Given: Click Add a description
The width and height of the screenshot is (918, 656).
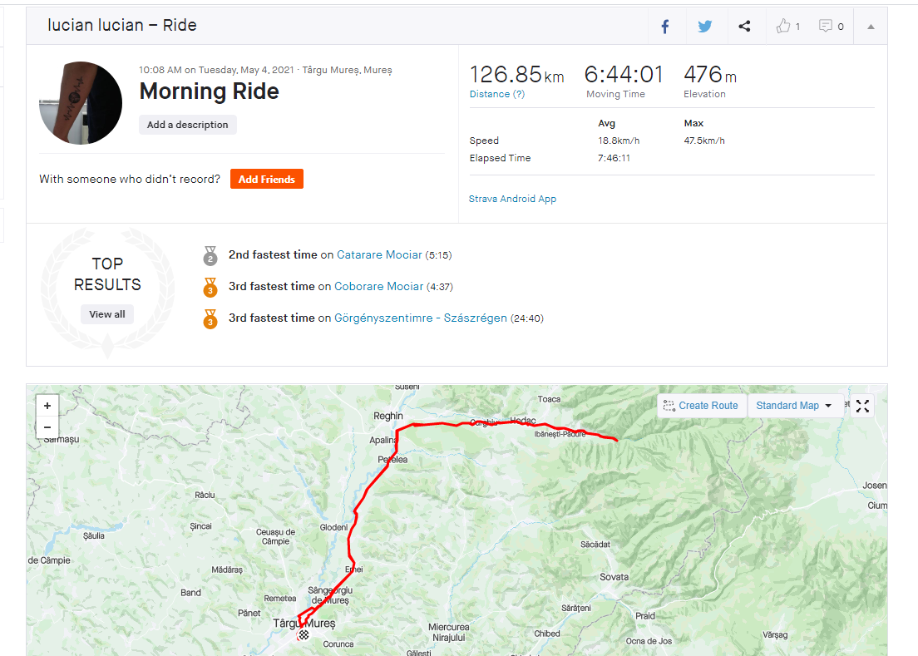Looking at the screenshot, I should 188,125.
